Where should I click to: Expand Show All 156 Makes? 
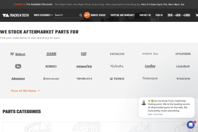25,91
